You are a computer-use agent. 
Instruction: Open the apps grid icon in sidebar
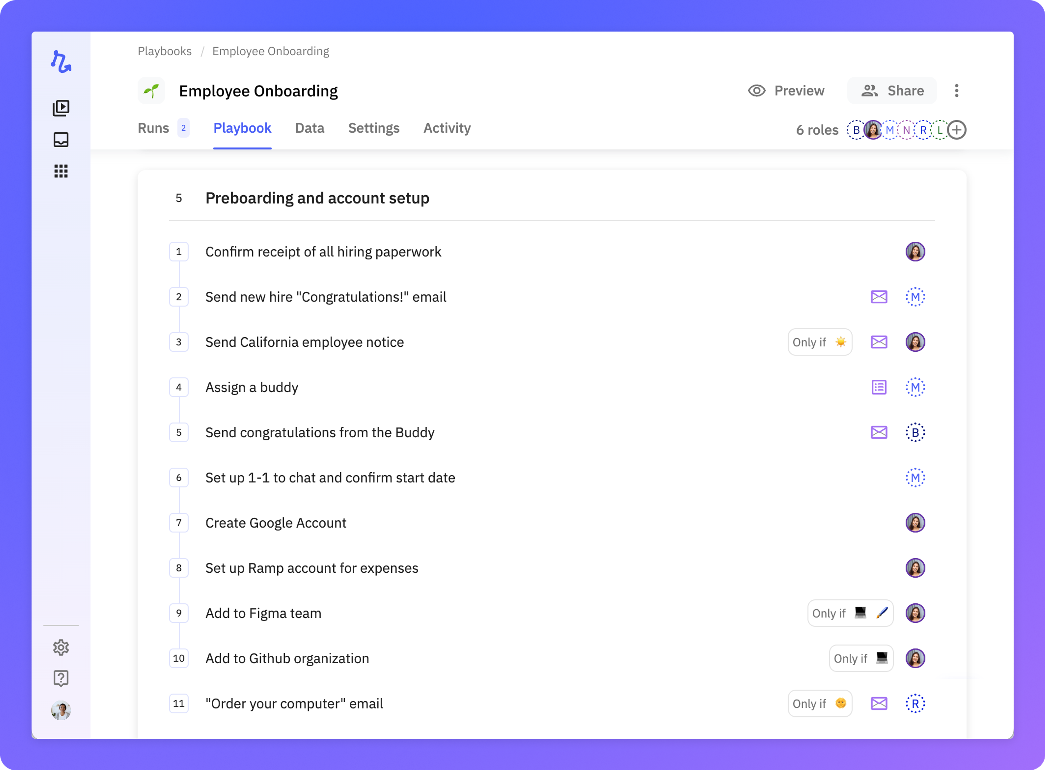(x=61, y=171)
